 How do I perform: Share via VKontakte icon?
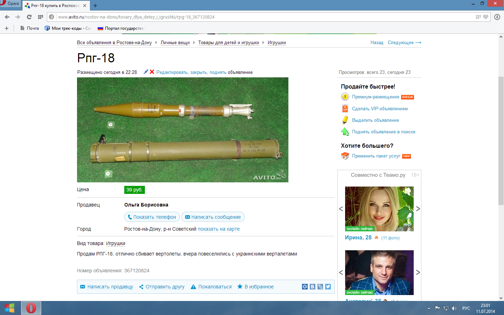(313, 287)
